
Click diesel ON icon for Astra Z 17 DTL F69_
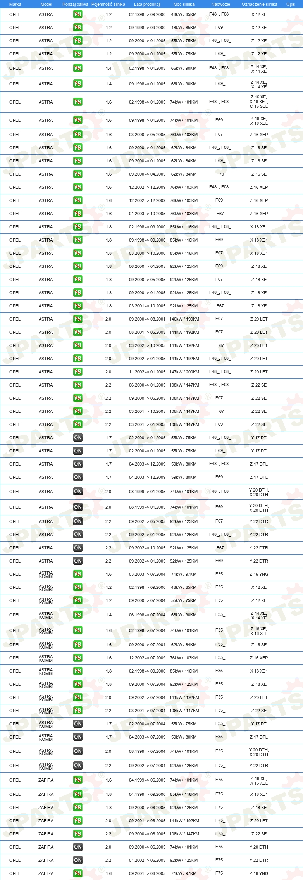click(x=78, y=477)
